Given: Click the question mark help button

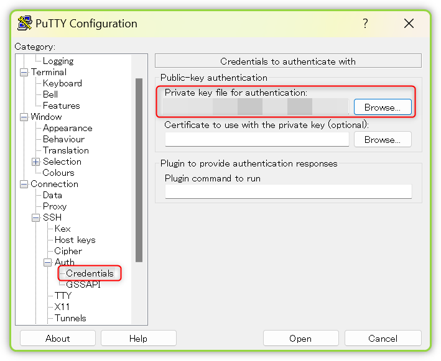Looking at the screenshot, I should (365, 24).
